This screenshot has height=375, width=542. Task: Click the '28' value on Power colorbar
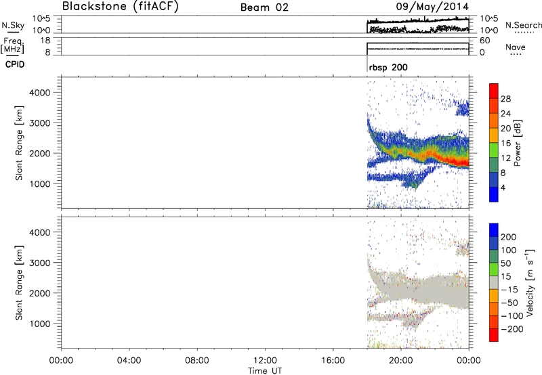[505, 99]
